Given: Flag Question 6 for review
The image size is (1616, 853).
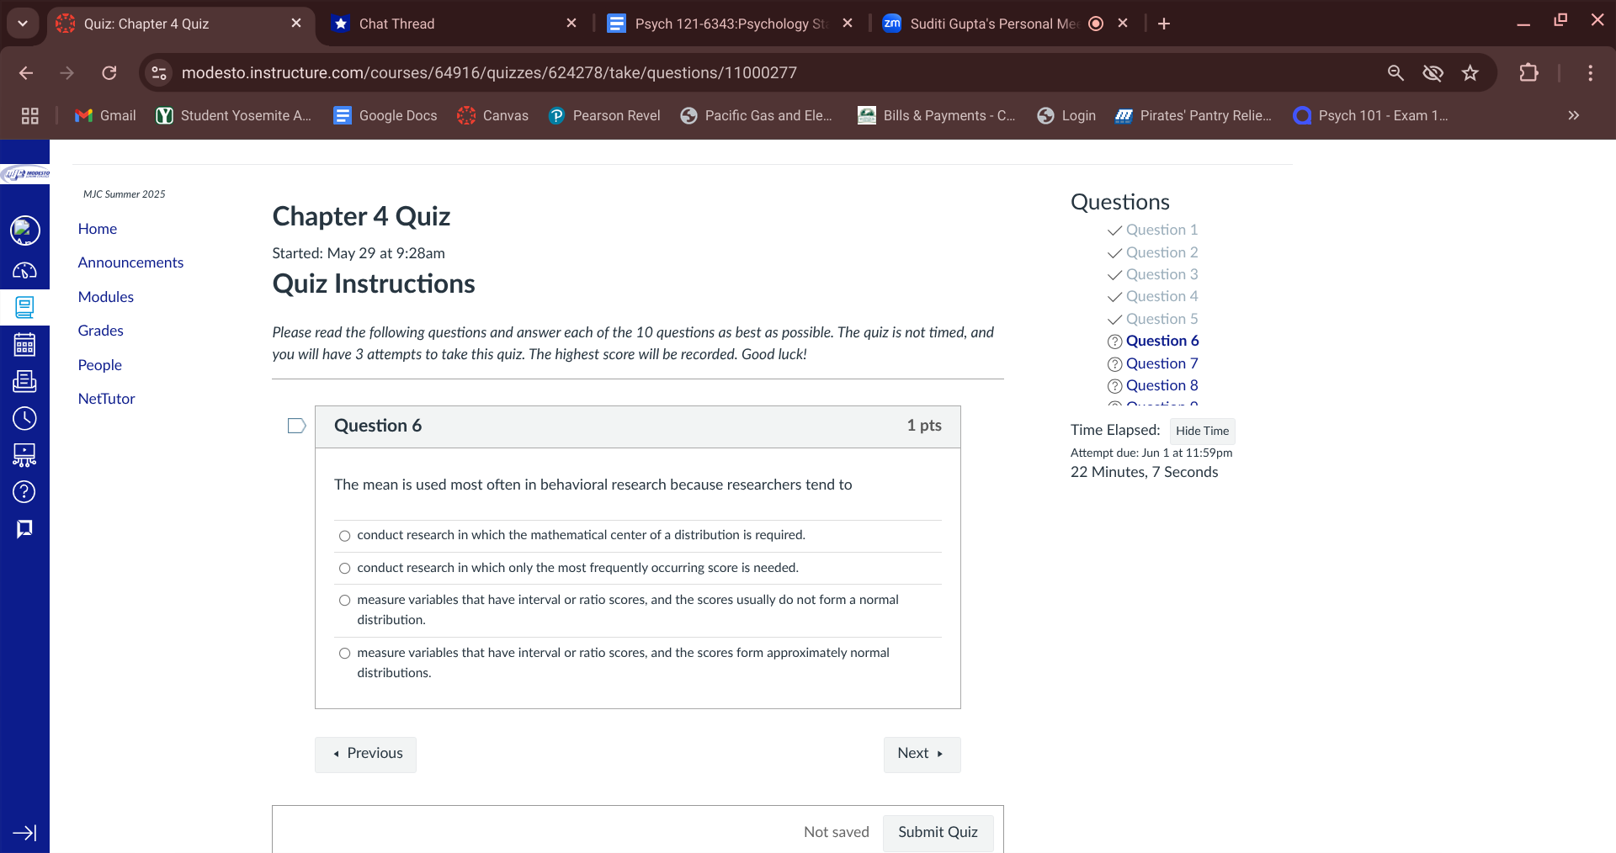Looking at the screenshot, I should (x=295, y=426).
